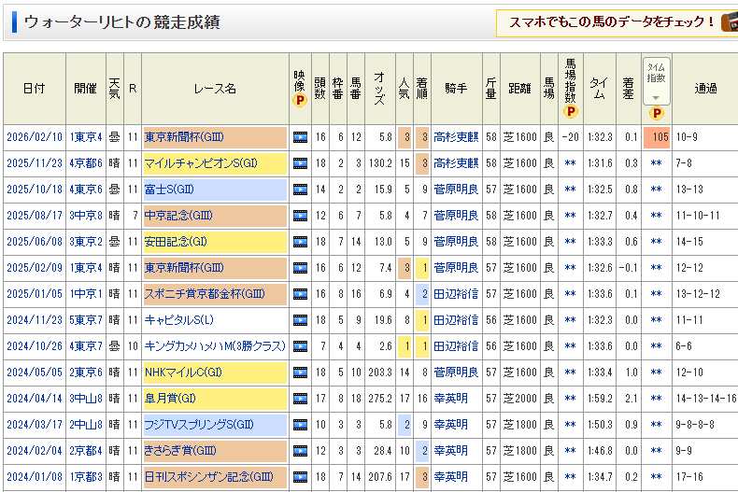Open 日刊スポシンザン記念(GIII) race link

coord(208,477)
